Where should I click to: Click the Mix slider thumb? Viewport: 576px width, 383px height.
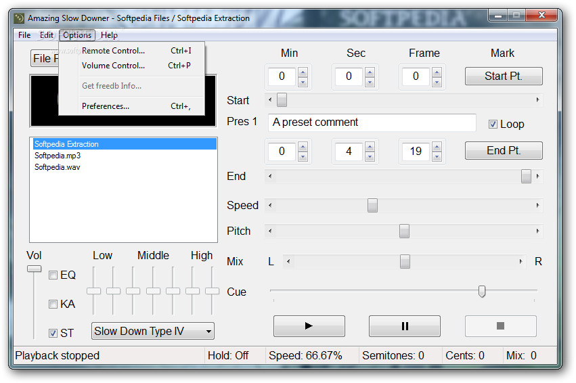tap(405, 261)
